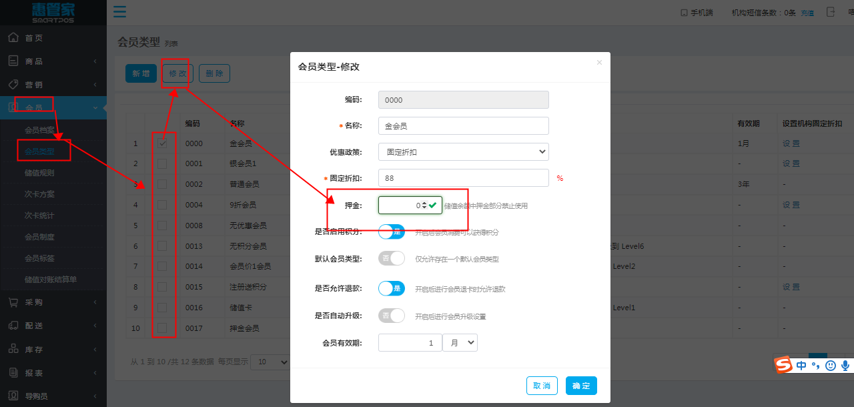The image size is (854, 407).
Task: Toggle 是否允许退款 switch
Action: pyautogui.click(x=392, y=288)
